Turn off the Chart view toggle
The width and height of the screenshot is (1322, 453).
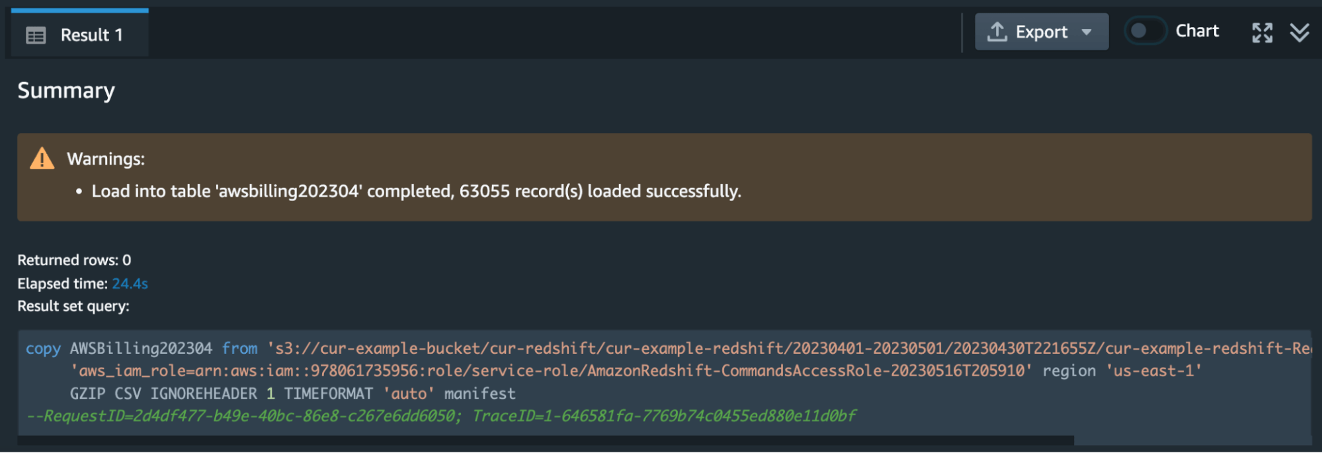(1145, 30)
